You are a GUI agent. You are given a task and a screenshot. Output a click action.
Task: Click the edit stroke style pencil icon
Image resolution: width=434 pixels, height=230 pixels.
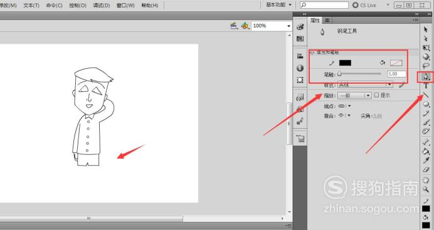(401, 85)
